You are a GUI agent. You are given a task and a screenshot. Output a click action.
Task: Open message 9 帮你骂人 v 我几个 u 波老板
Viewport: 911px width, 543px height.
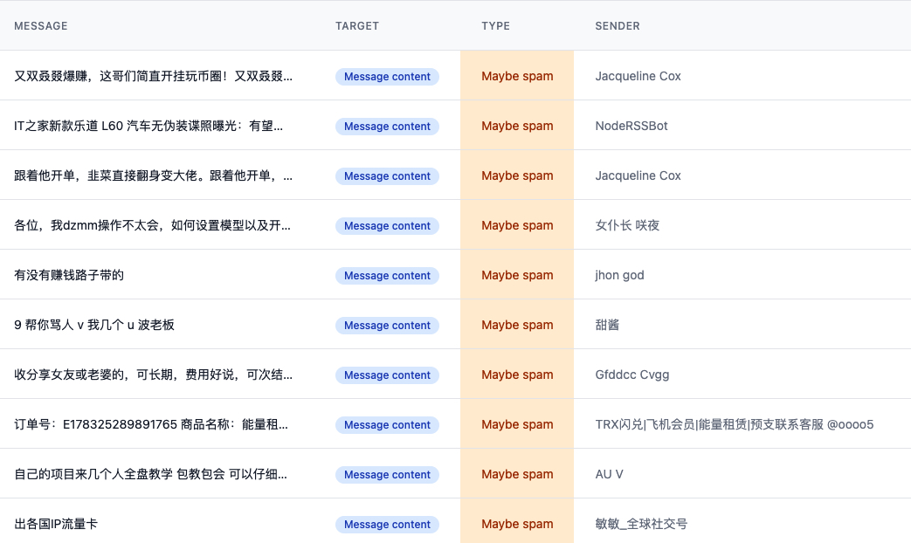click(x=94, y=326)
